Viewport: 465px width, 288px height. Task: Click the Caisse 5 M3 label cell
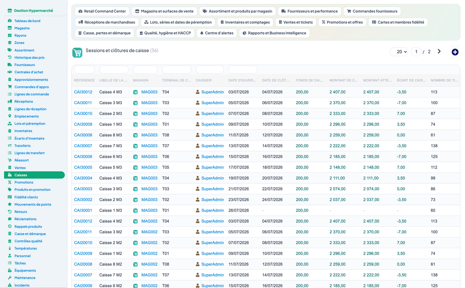(110, 167)
